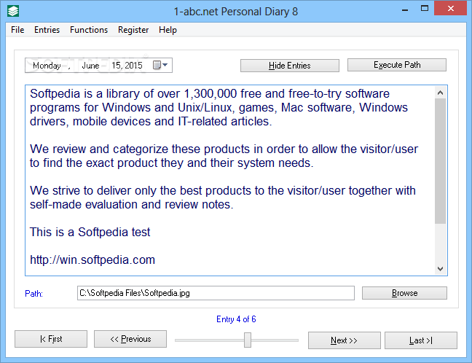This screenshot has height=363, width=472.
Task: Jump to the Last entry
Action: (421, 340)
